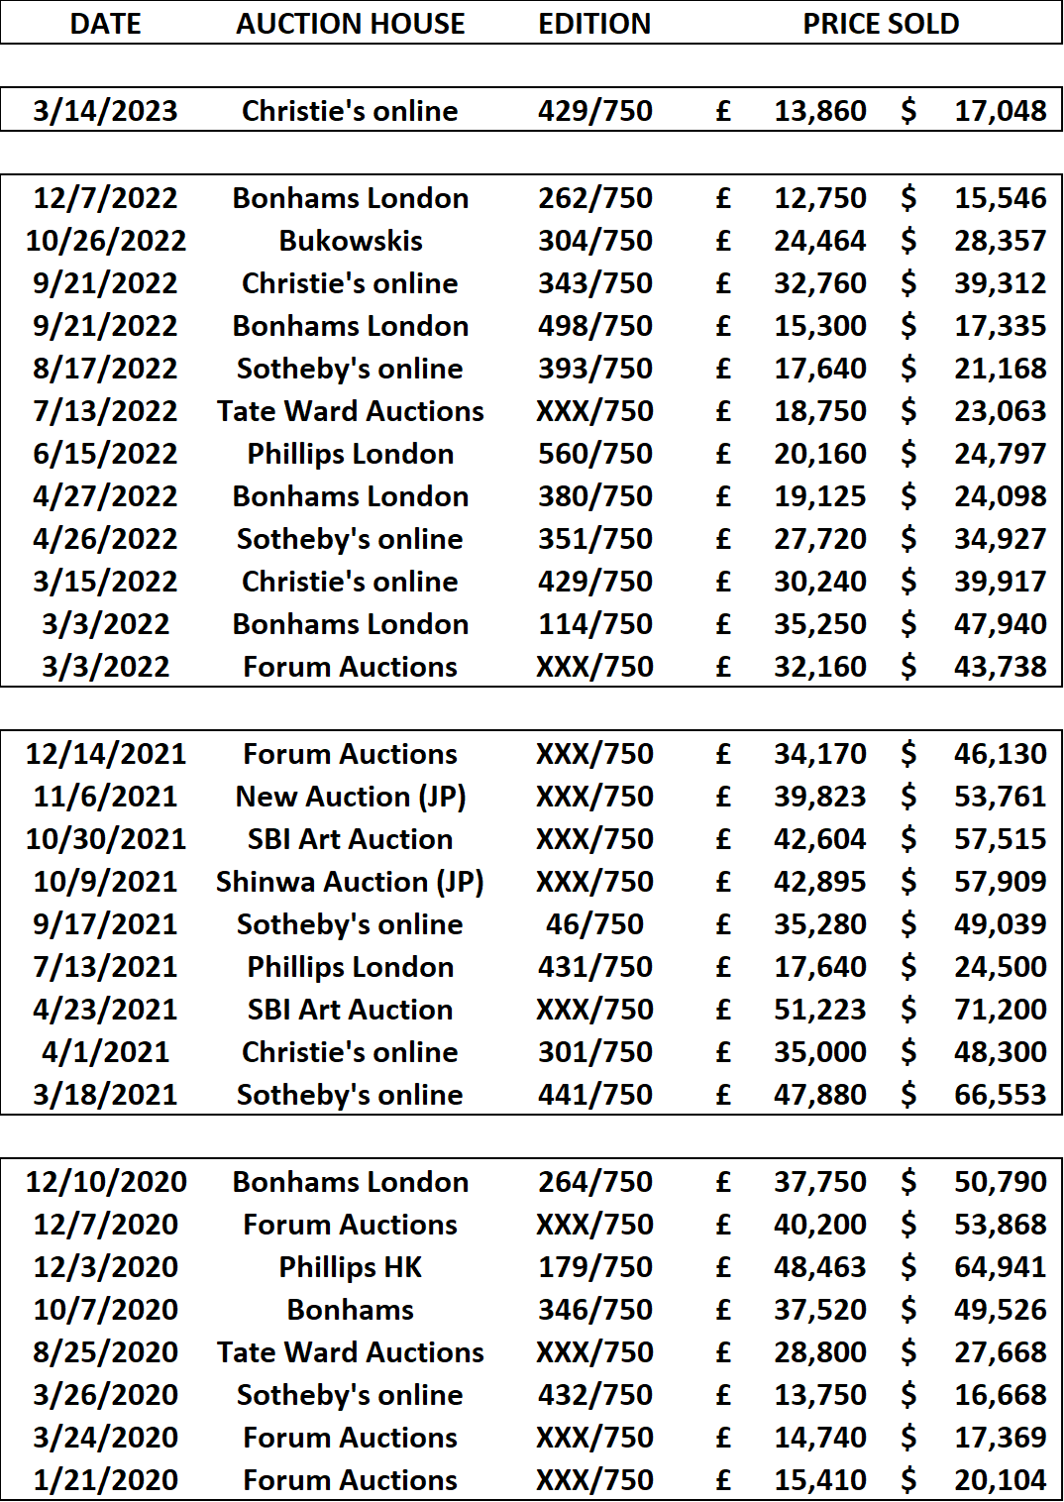Click the dollar price 71,200
Screen dimensions: 1064x1502
point(1001,1010)
